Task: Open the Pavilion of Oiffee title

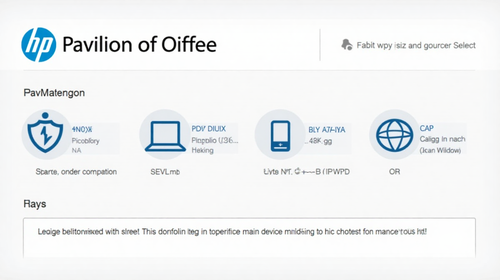Action: coord(139,45)
